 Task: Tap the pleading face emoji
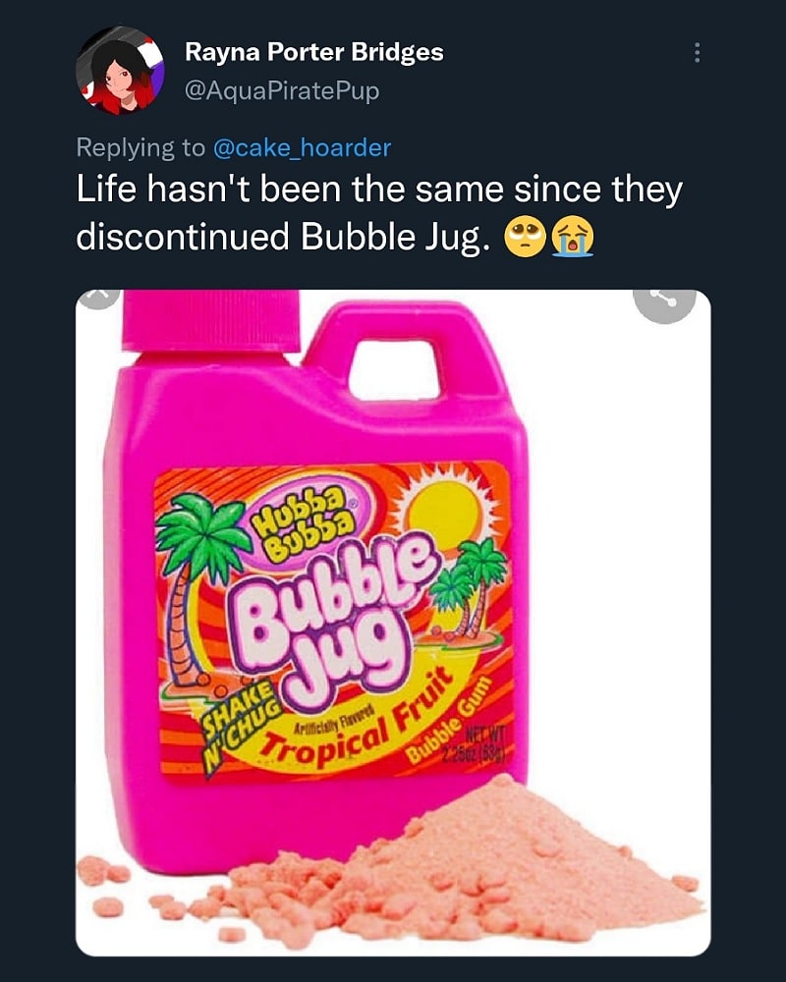click(526, 238)
